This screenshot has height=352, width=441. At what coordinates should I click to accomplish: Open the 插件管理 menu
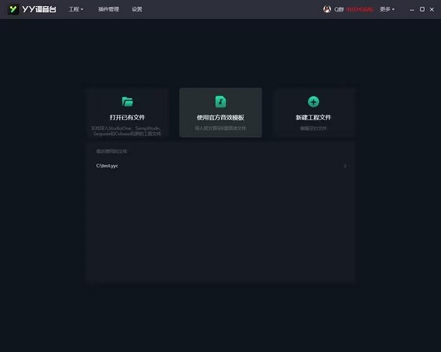pos(108,9)
